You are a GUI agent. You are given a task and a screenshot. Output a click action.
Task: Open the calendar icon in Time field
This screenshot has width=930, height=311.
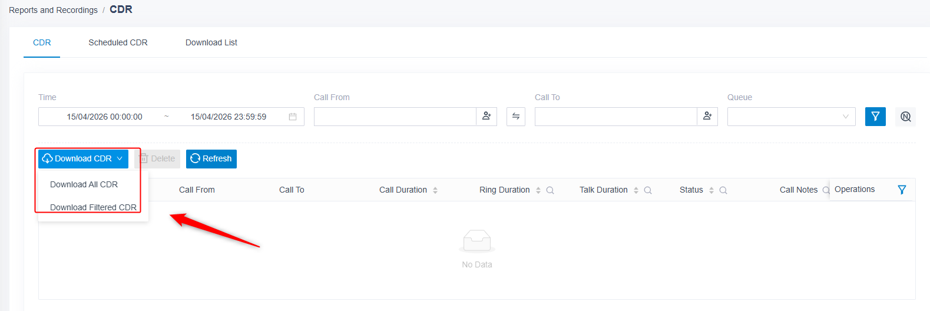click(x=293, y=117)
